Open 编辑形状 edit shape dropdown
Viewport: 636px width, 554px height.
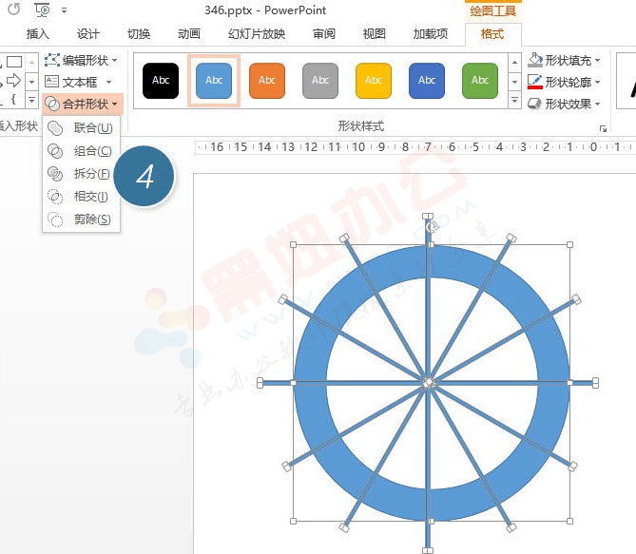[x=83, y=60]
